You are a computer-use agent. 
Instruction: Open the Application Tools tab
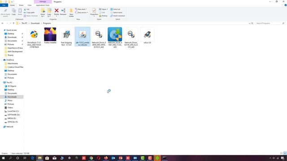(x=43, y=5)
